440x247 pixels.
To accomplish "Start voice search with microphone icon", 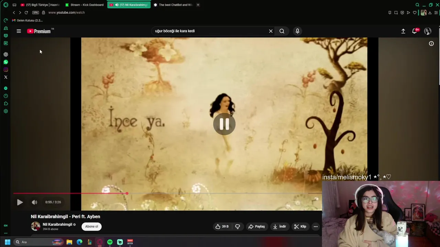I will tap(297, 31).
